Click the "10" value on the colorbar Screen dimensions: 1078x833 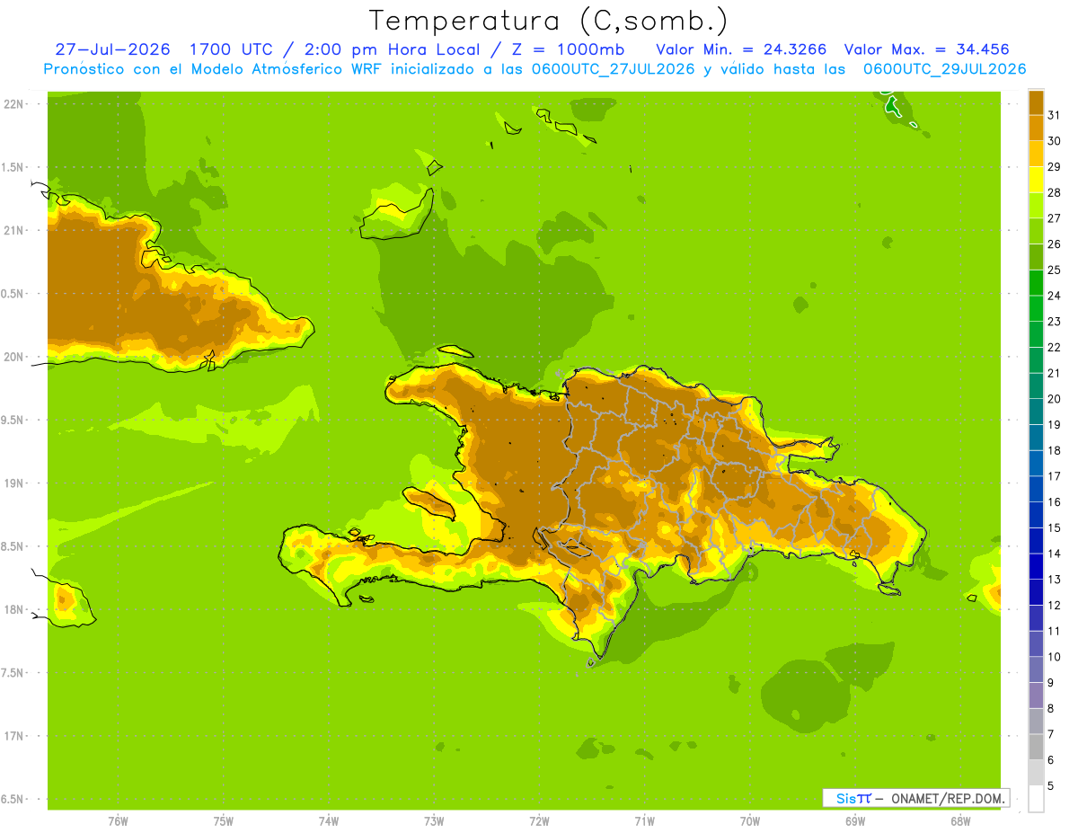pos(1054,657)
